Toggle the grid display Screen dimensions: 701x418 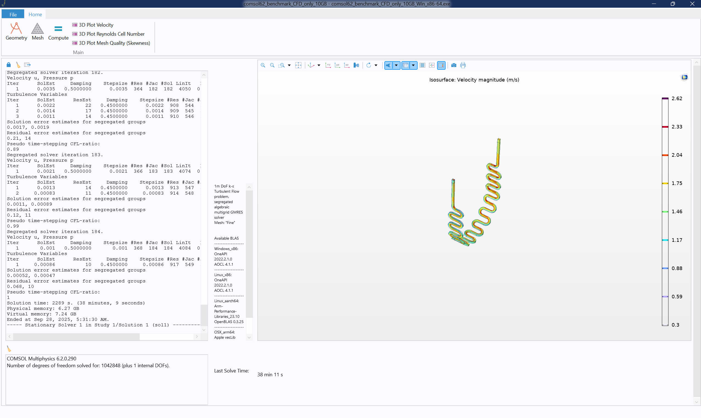coord(422,65)
